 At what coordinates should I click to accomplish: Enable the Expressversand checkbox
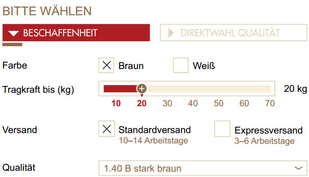click(x=222, y=129)
